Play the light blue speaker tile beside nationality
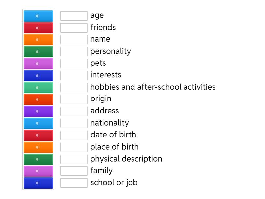The height and width of the screenshot is (199, 265). (38, 123)
